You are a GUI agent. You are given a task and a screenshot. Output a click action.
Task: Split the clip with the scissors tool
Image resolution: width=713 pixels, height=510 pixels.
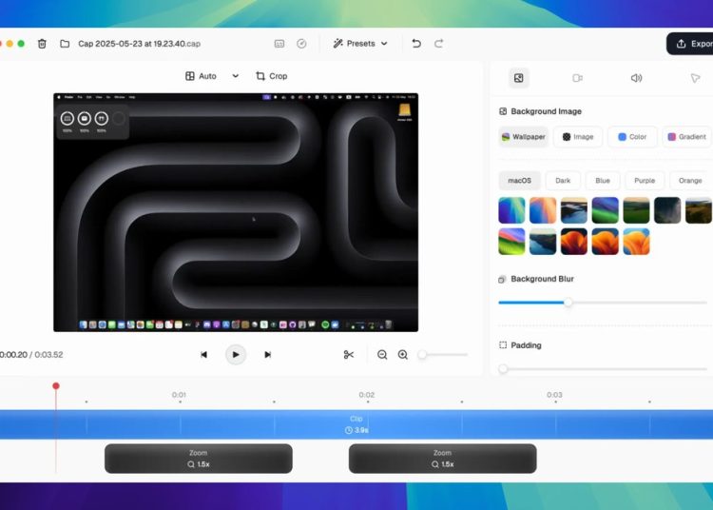click(349, 354)
